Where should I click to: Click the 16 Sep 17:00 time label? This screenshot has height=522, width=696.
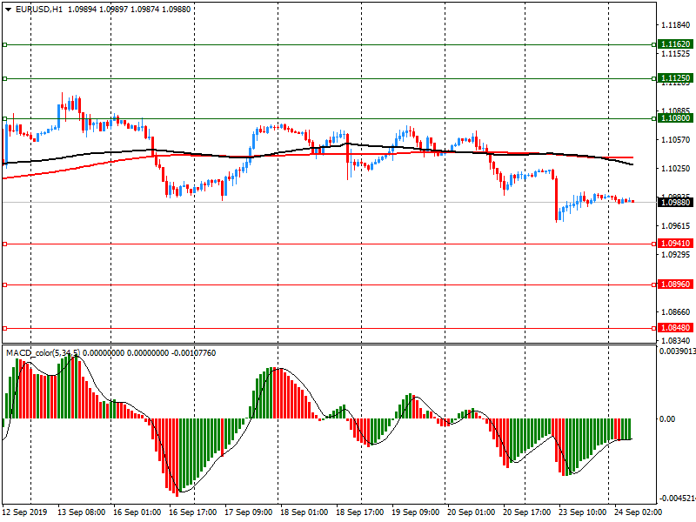[x=192, y=512]
